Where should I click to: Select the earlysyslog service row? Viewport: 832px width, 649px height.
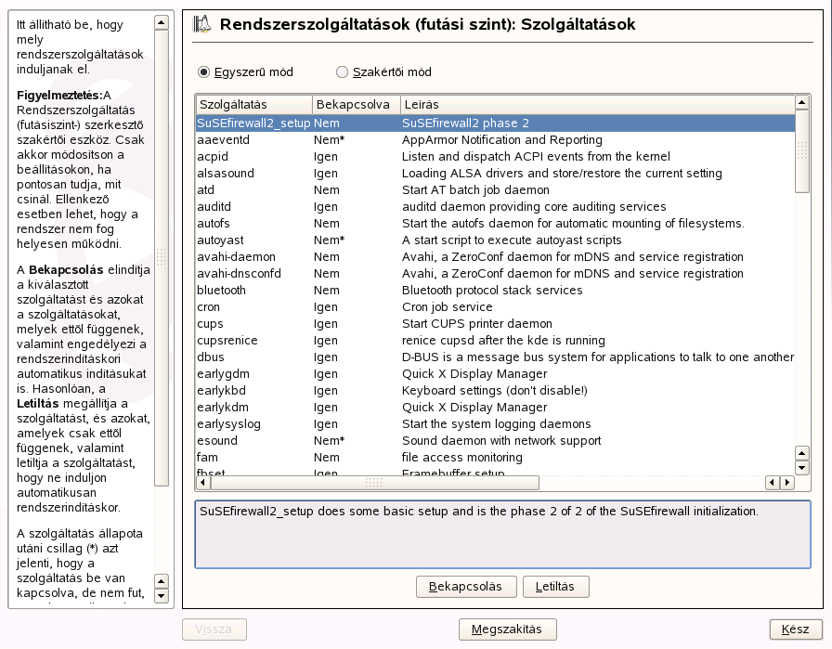(495, 424)
